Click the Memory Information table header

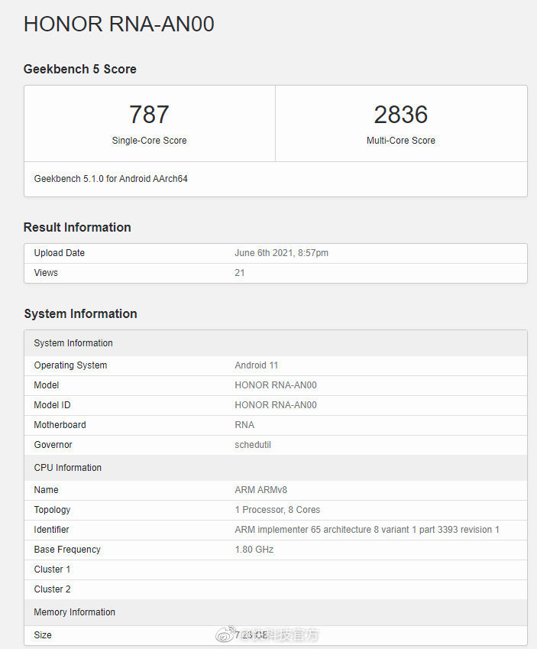pyautogui.click(x=276, y=612)
